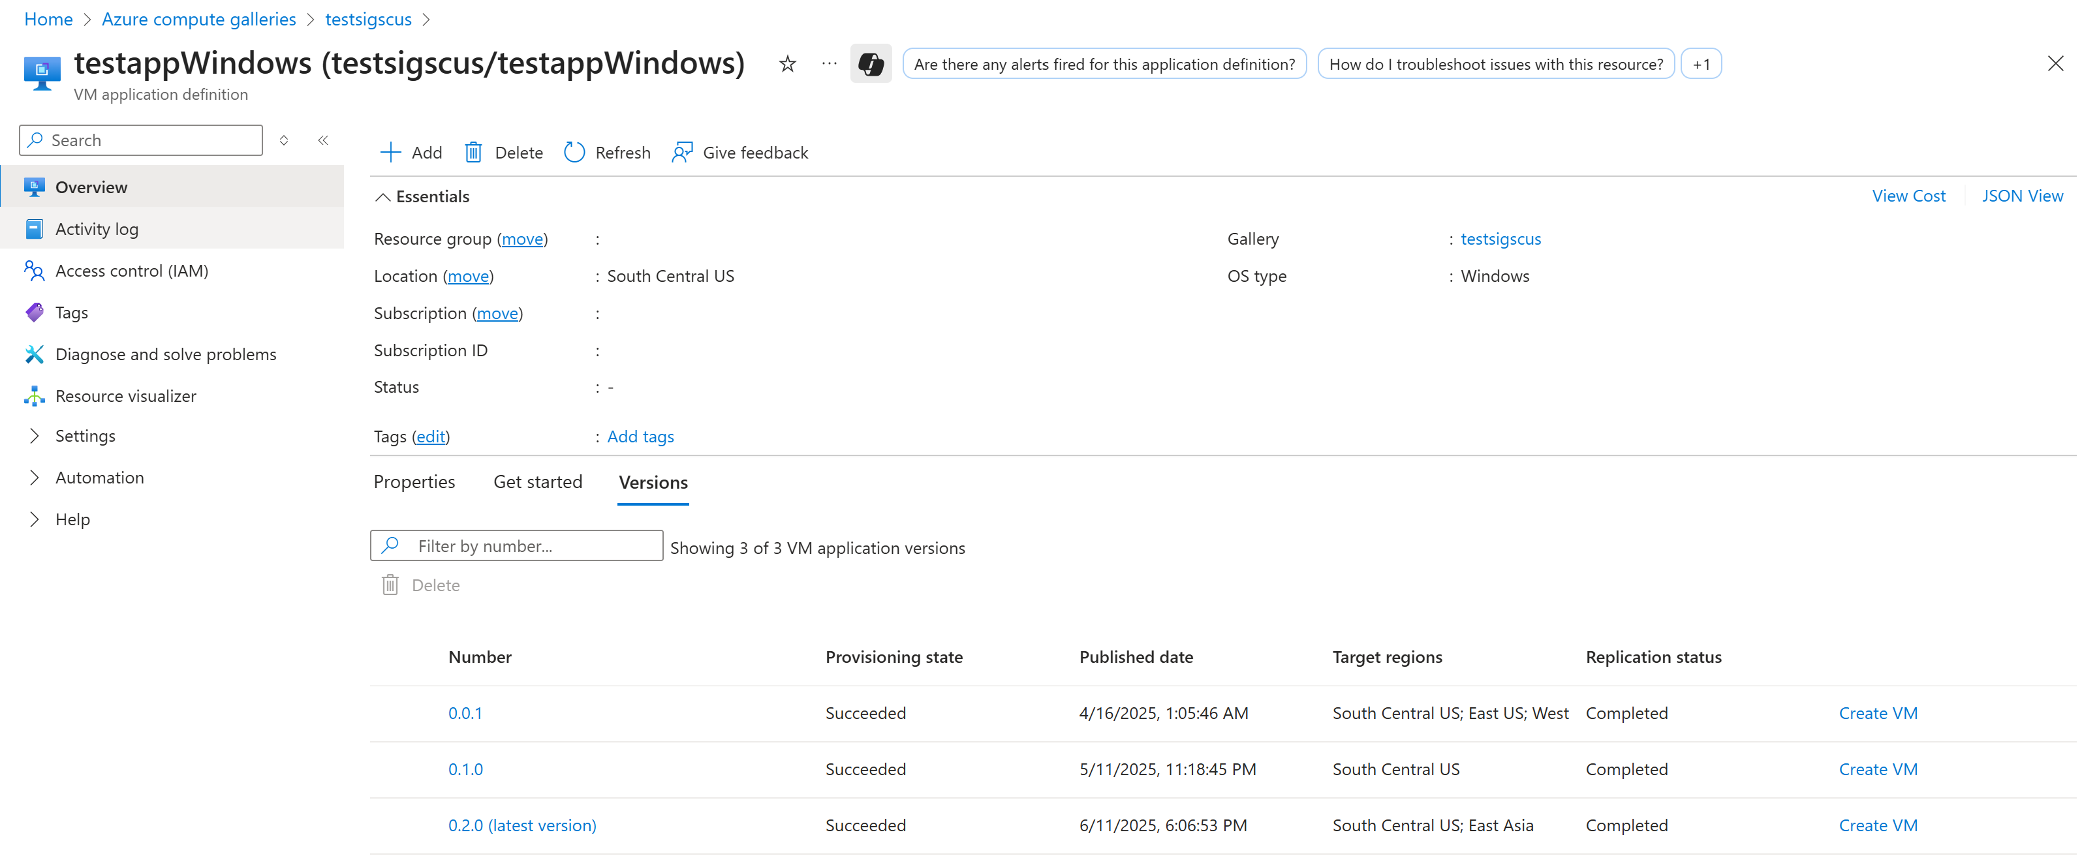The image size is (2082, 856).
Task: Open Diagnose and solve problems
Action: (x=165, y=354)
